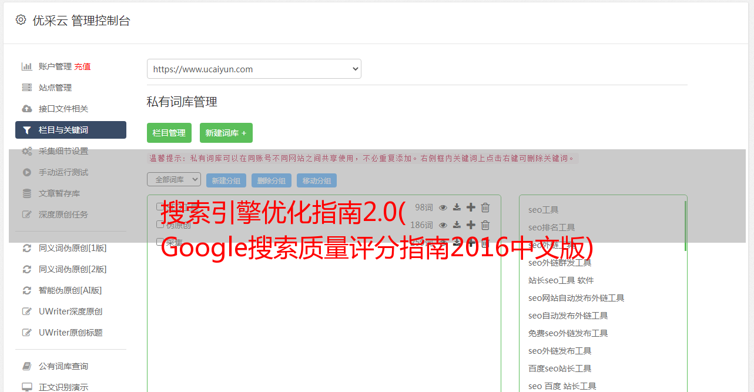Click the keyword seo自动发布外链工具

pos(568,316)
